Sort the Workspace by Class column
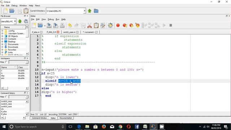This screenshot has width=231, height=130. (23, 67)
